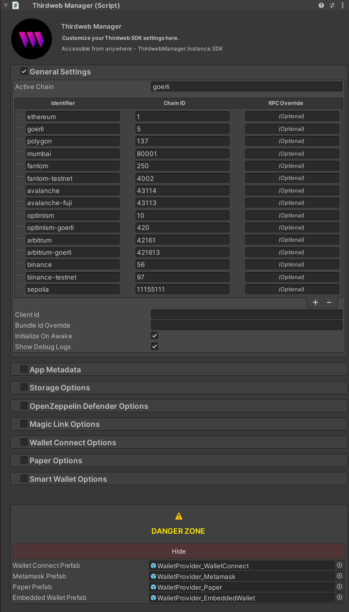Click the RPC Override column header
The height and width of the screenshot is (612, 349).
pyautogui.click(x=286, y=103)
